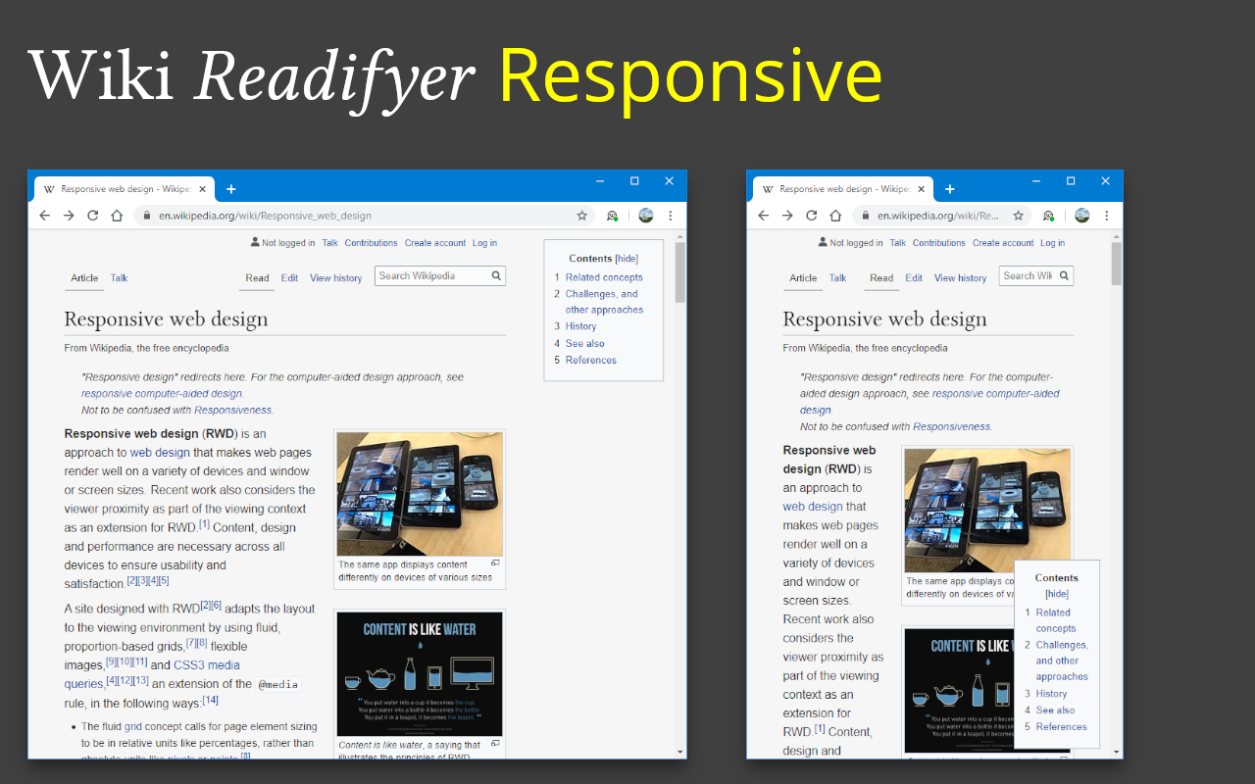Jump to References in the left Contents box
Viewport: 1255px width, 784px height.
pos(591,360)
